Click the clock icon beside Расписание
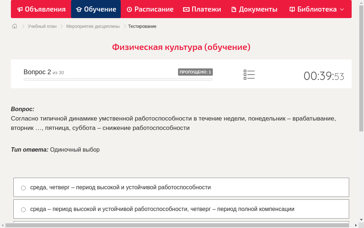 click(129, 9)
